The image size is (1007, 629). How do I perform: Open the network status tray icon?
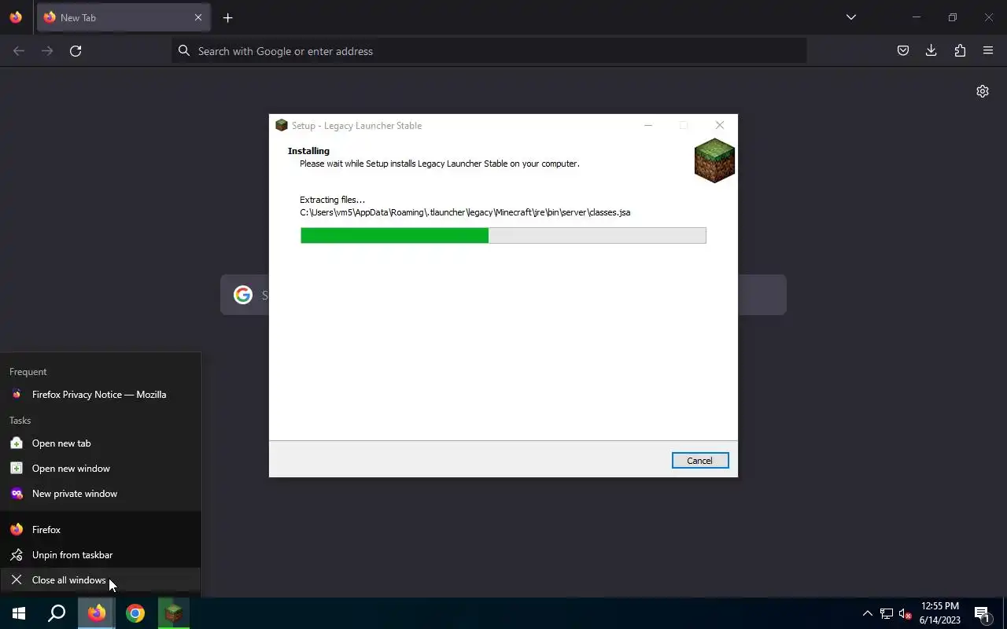pos(887,613)
